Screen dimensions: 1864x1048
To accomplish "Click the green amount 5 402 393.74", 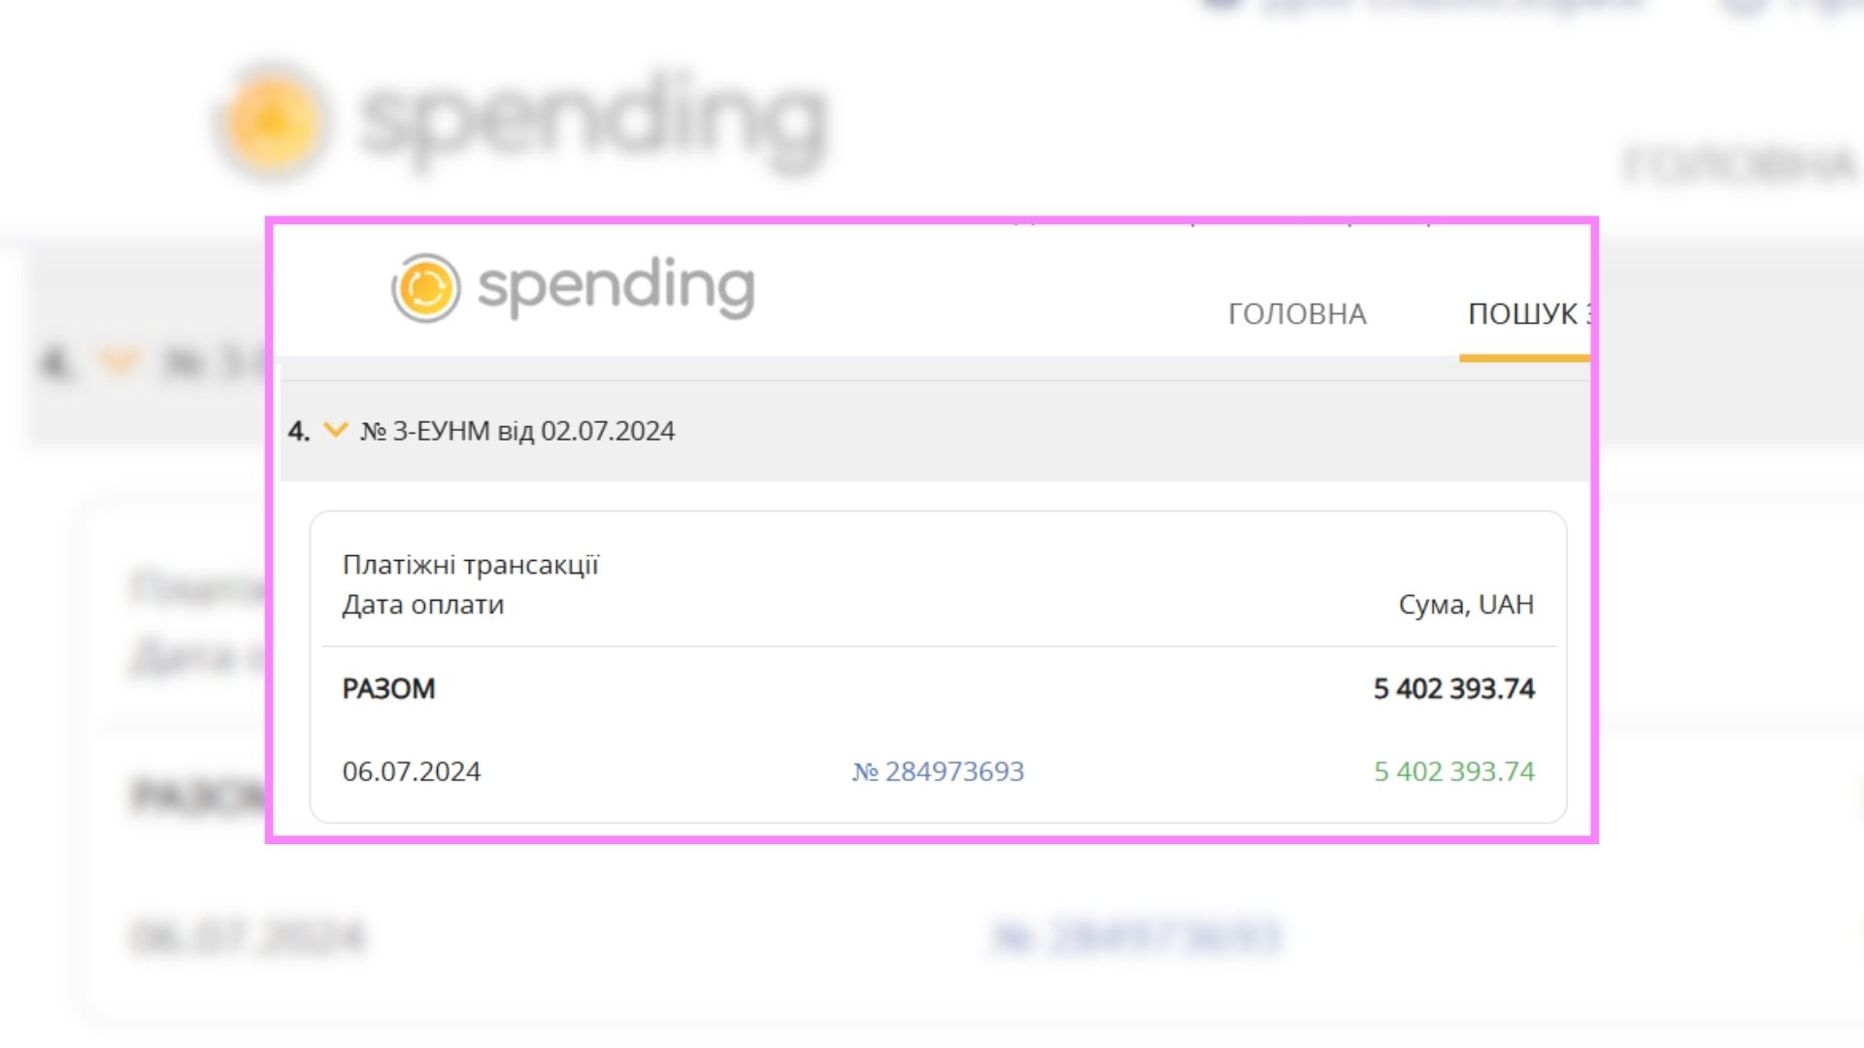I will click(1453, 771).
